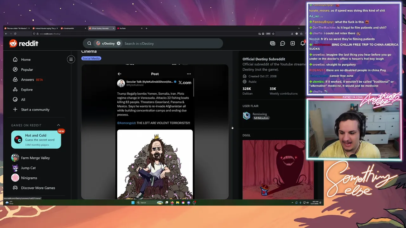Reload the page in browser
Viewport: 406px width, 228px height.
(15, 34)
